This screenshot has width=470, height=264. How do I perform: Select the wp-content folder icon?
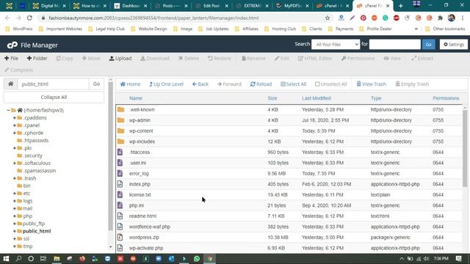click(120, 131)
